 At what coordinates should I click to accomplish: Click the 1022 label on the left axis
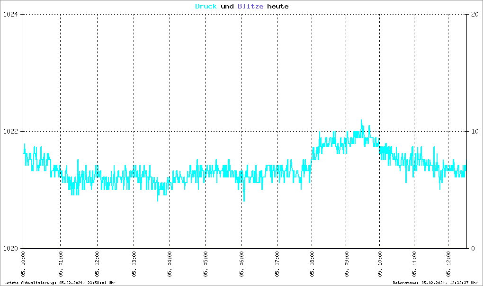(x=10, y=131)
